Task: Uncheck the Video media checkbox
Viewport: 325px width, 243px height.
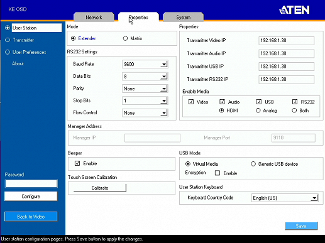Action: tap(191, 102)
